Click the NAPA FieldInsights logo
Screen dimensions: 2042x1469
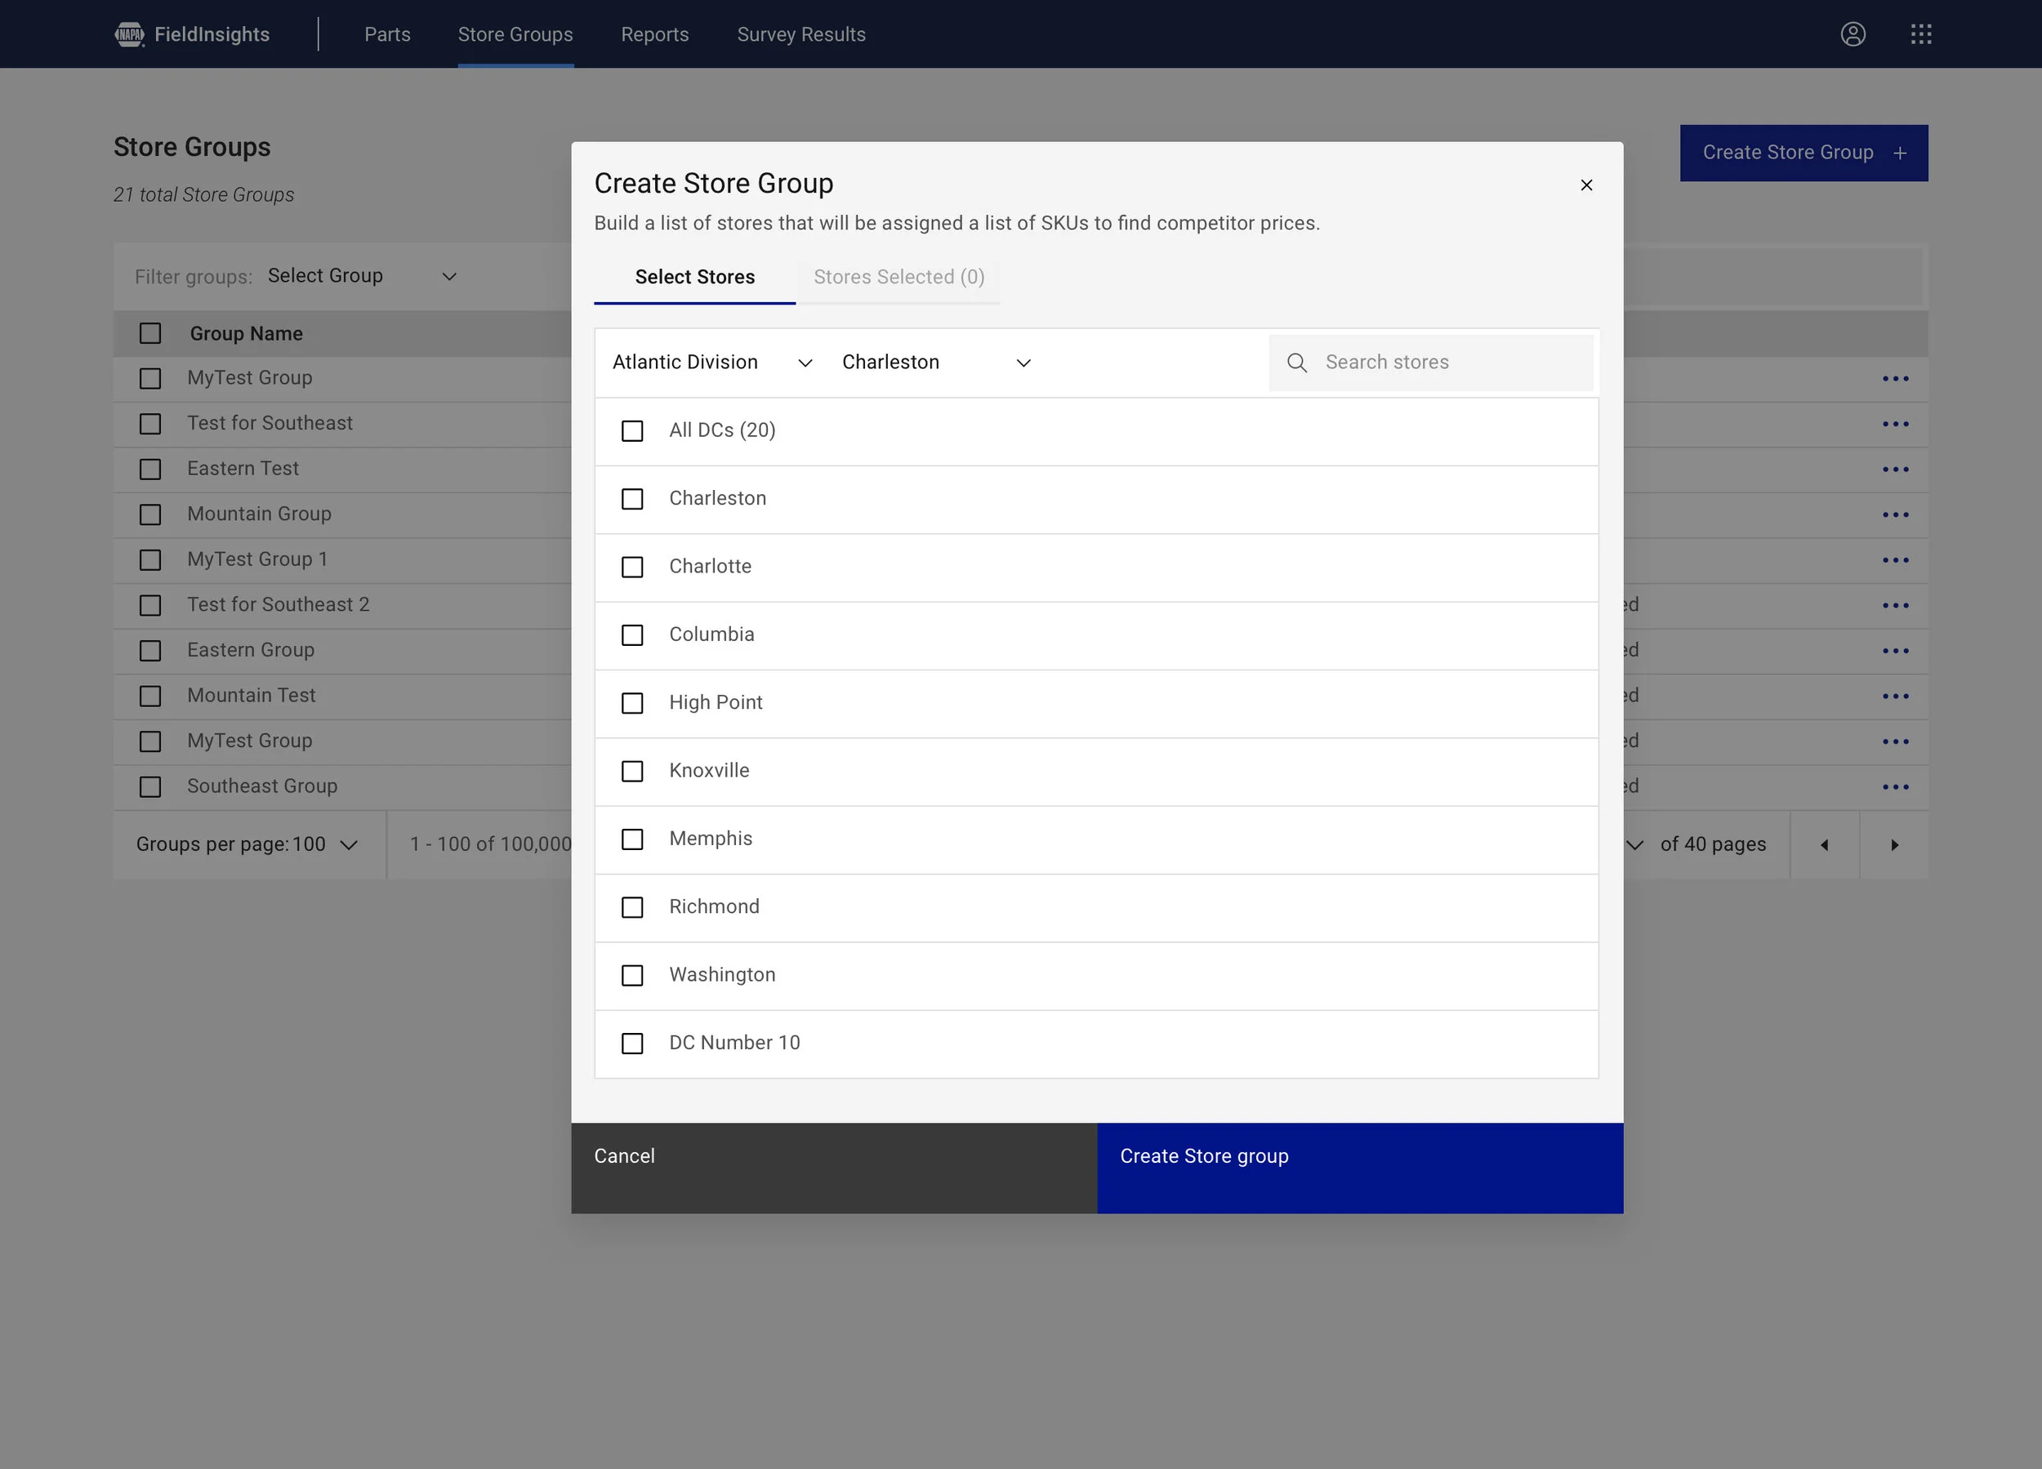pos(193,34)
